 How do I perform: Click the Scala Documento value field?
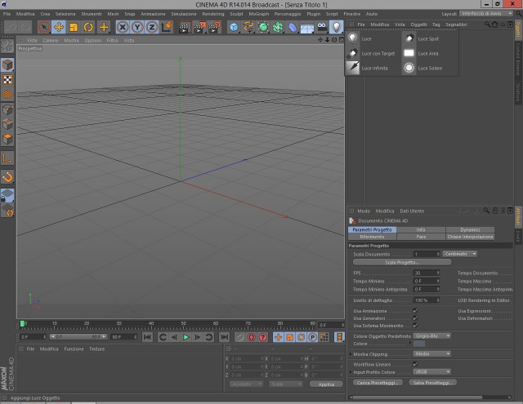427,254
